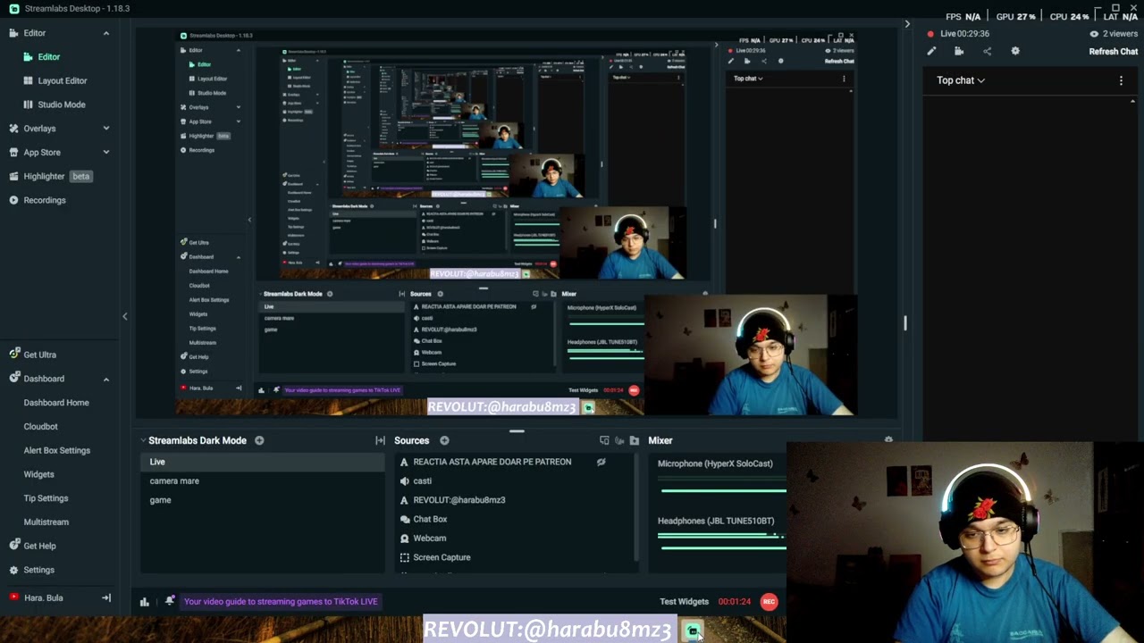Image resolution: width=1144 pixels, height=643 pixels.
Task: Open Mixer advanced audio settings gear
Action: (x=888, y=439)
